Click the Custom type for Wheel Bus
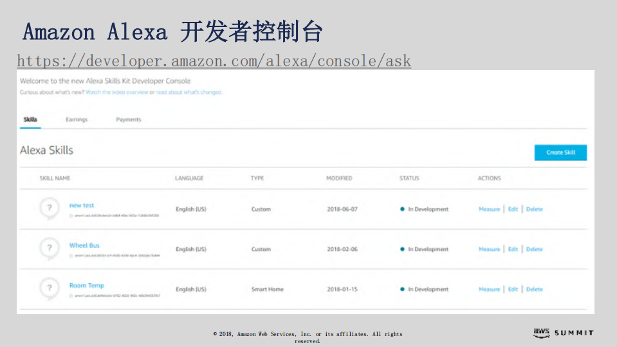The width and height of the screenshot is (617, 347). [261, 249]
